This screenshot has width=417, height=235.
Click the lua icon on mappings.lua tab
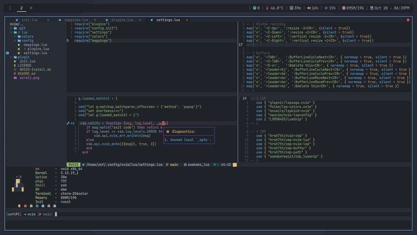[60, 20]
